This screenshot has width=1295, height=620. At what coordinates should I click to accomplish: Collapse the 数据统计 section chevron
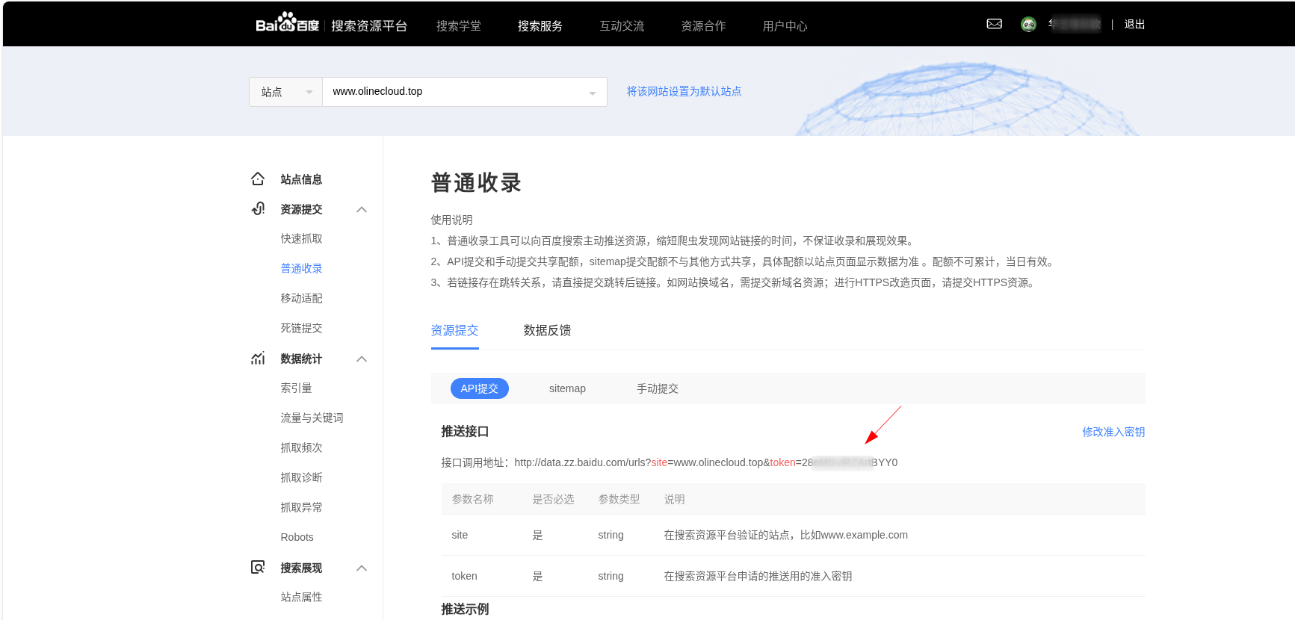click(362, 359)
